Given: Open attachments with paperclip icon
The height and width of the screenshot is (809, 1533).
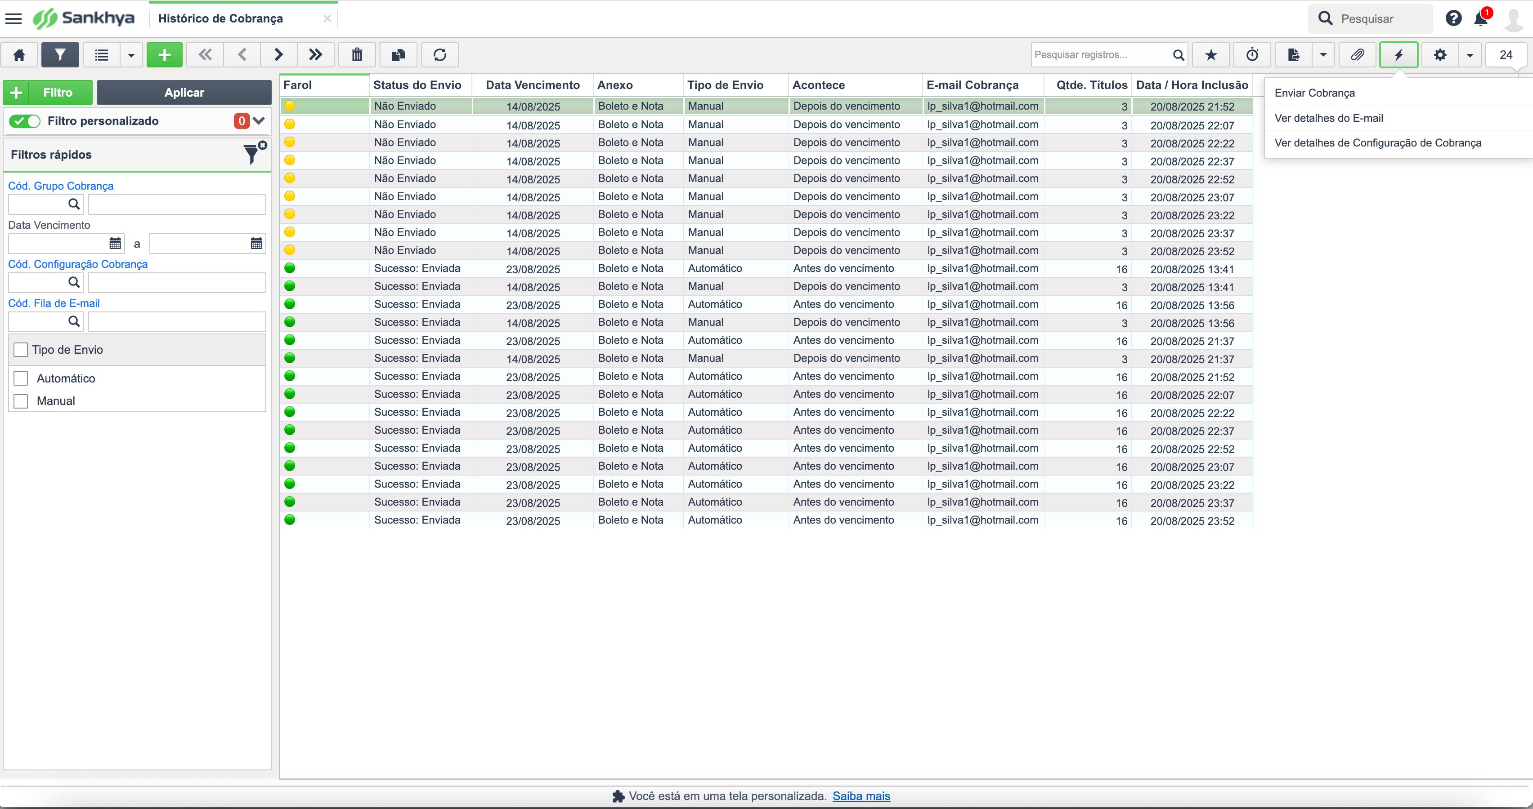Looking at the screenshot, I should tap(1358, 55).
